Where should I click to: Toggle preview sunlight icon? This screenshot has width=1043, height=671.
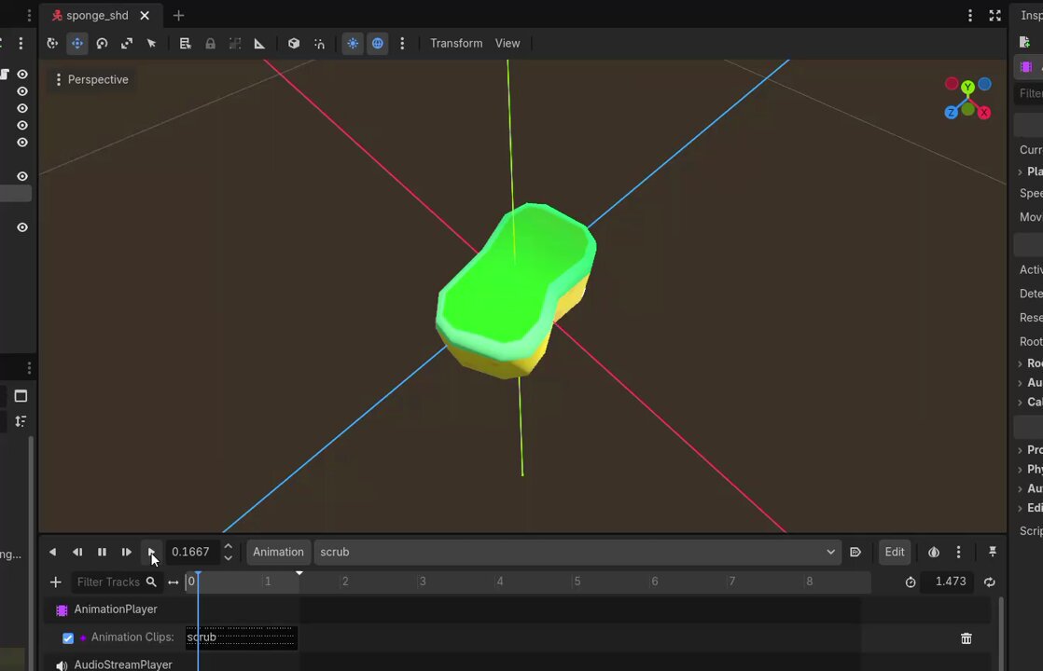[353, 43]
